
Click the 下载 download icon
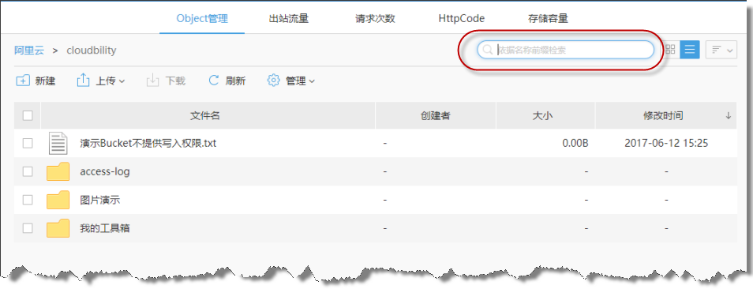152,81
